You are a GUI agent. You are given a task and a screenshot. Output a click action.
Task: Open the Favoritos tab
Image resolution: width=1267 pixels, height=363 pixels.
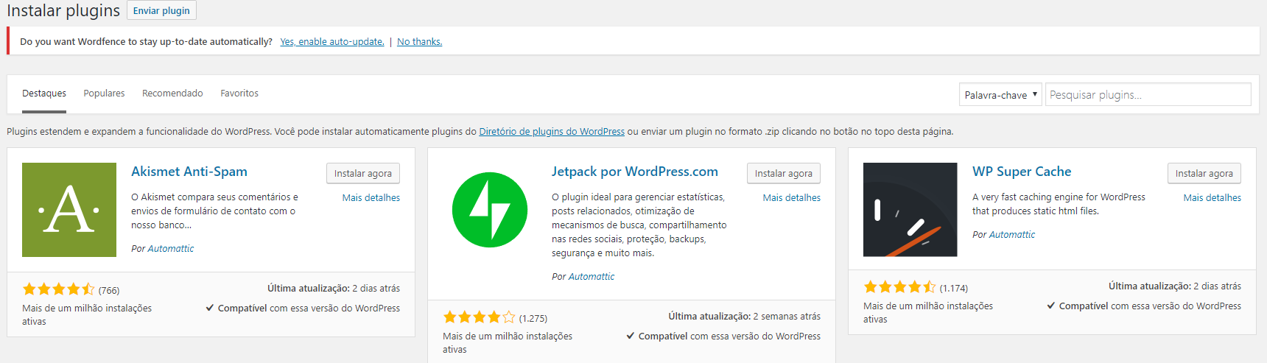click(x=239, y=94)
